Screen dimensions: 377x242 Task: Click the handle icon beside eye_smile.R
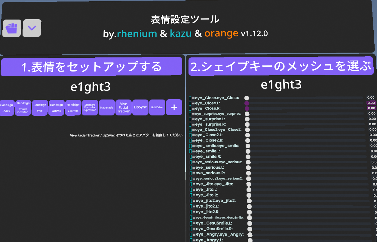[193, 157]
